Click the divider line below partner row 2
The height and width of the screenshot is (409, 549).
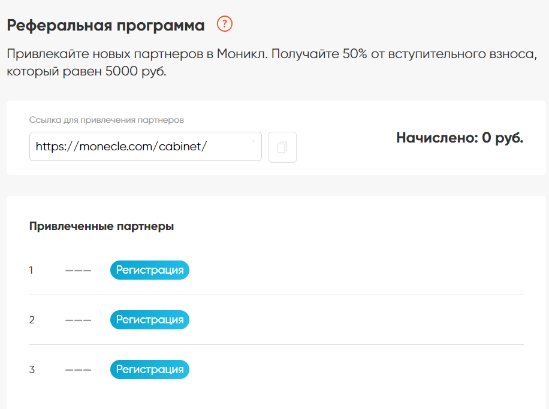[x=277, y=344]
